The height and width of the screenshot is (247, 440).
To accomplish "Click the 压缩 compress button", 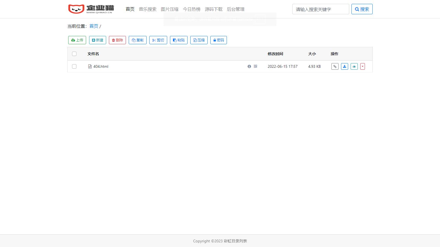I will pos(199,40).
